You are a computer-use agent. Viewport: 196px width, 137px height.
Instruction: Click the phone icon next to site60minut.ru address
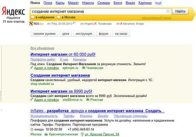click(32, 100)
